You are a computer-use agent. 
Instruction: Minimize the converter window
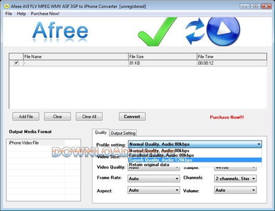click(x=245, y=7)
